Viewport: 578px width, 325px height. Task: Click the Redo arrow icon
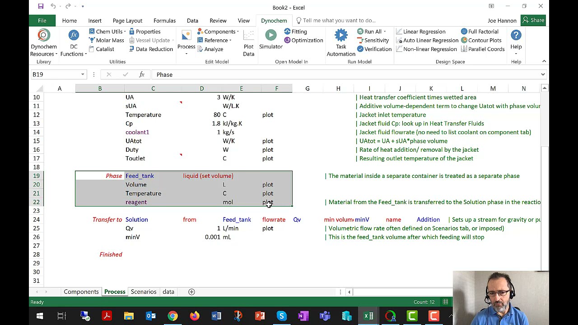point(68,6)
